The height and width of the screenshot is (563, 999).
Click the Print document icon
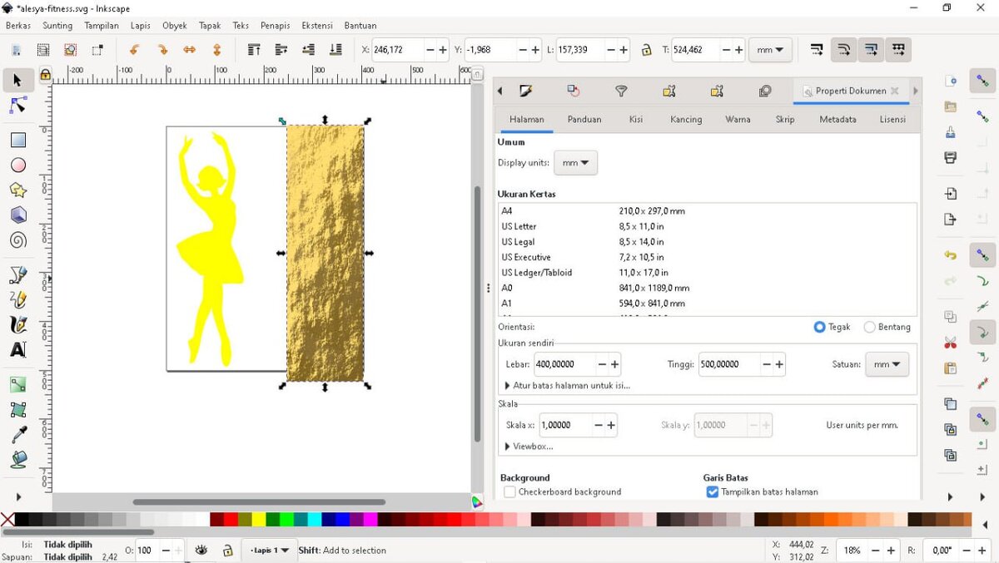coord(950,157)
